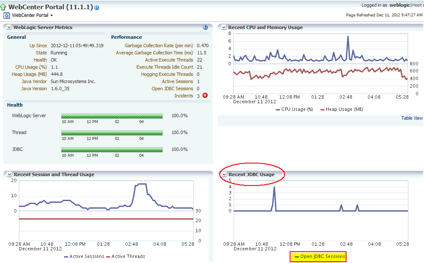Image resolution: width=424 pixels, height=263 pixels.
Task: Click the Heap Usage (MB) legend entry
Action: click(341, 109)
